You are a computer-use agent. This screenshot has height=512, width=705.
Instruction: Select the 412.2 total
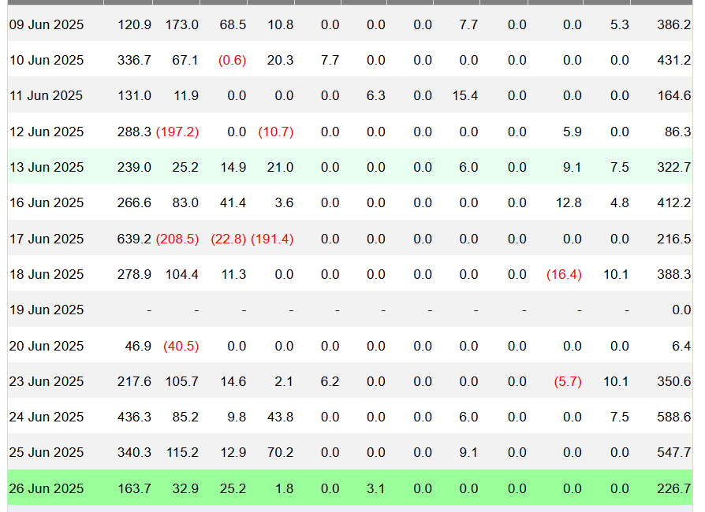pyautogui.click(x=674, y=202)
